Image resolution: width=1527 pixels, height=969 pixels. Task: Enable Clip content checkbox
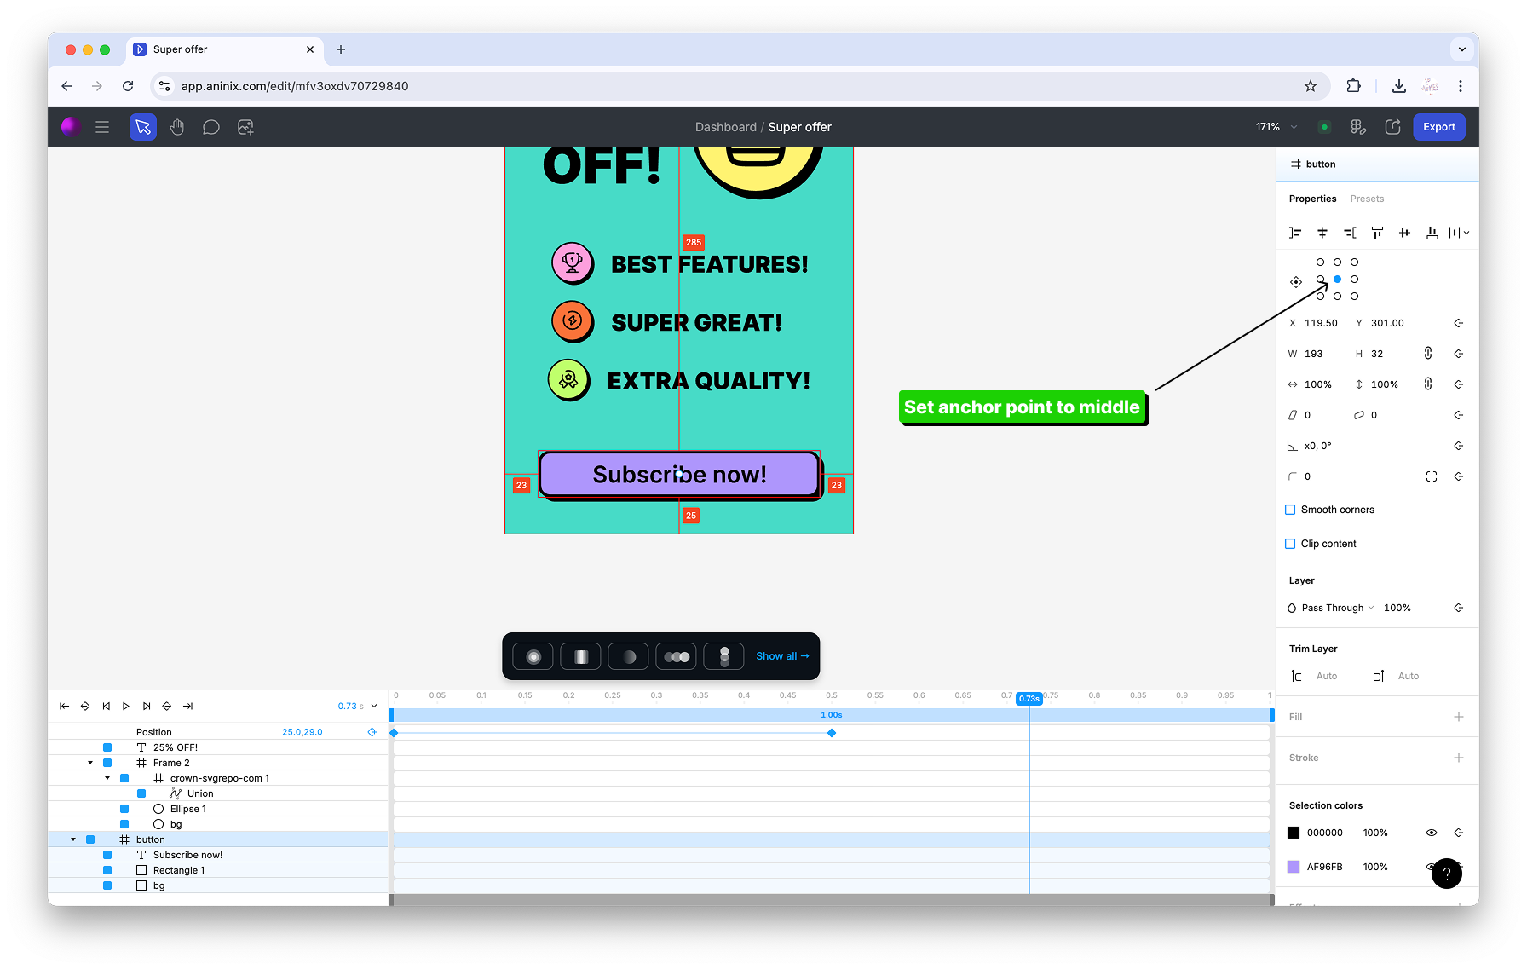[1290, 544]
